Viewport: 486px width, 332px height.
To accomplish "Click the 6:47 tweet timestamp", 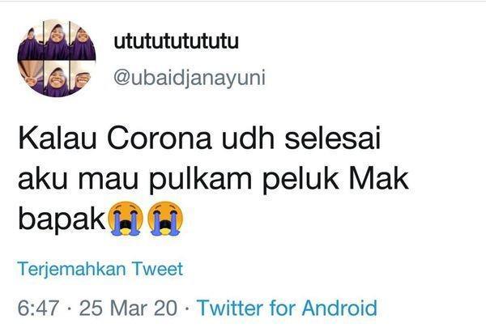I will (38, 309).
